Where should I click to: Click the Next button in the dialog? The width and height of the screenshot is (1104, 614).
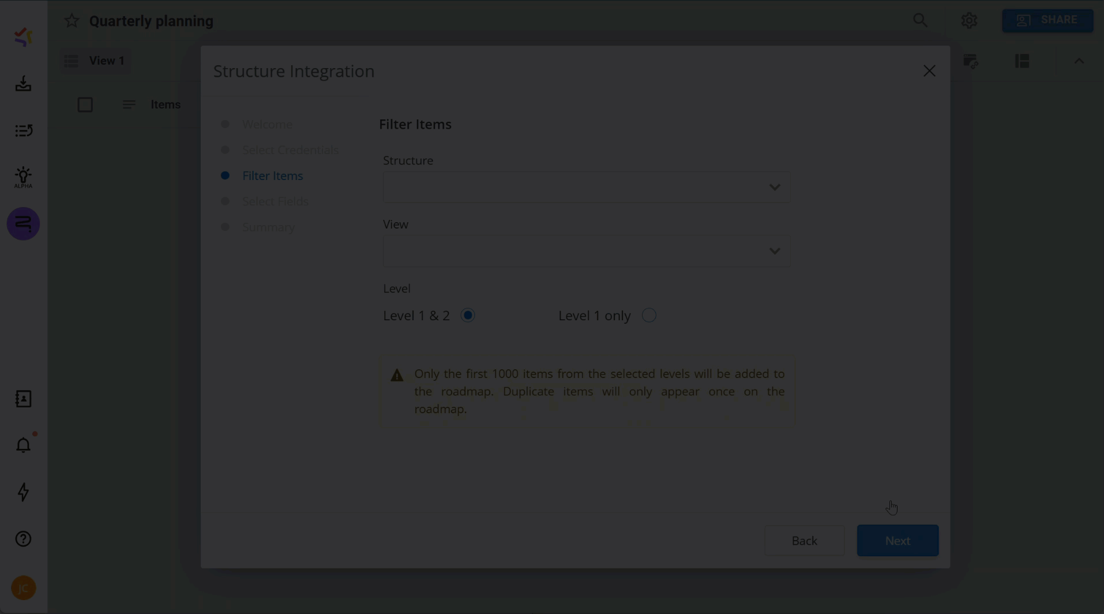click(x=897, y=540)
